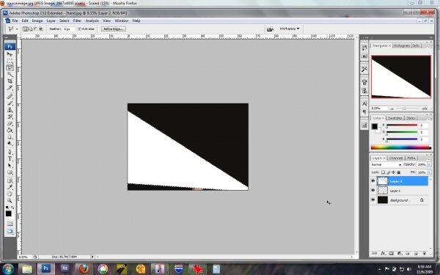
Task: Select the Brush tool
Action: [10, 103]
